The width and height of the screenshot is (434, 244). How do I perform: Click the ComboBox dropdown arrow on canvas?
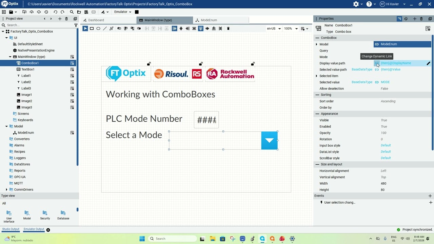point(269,140)
